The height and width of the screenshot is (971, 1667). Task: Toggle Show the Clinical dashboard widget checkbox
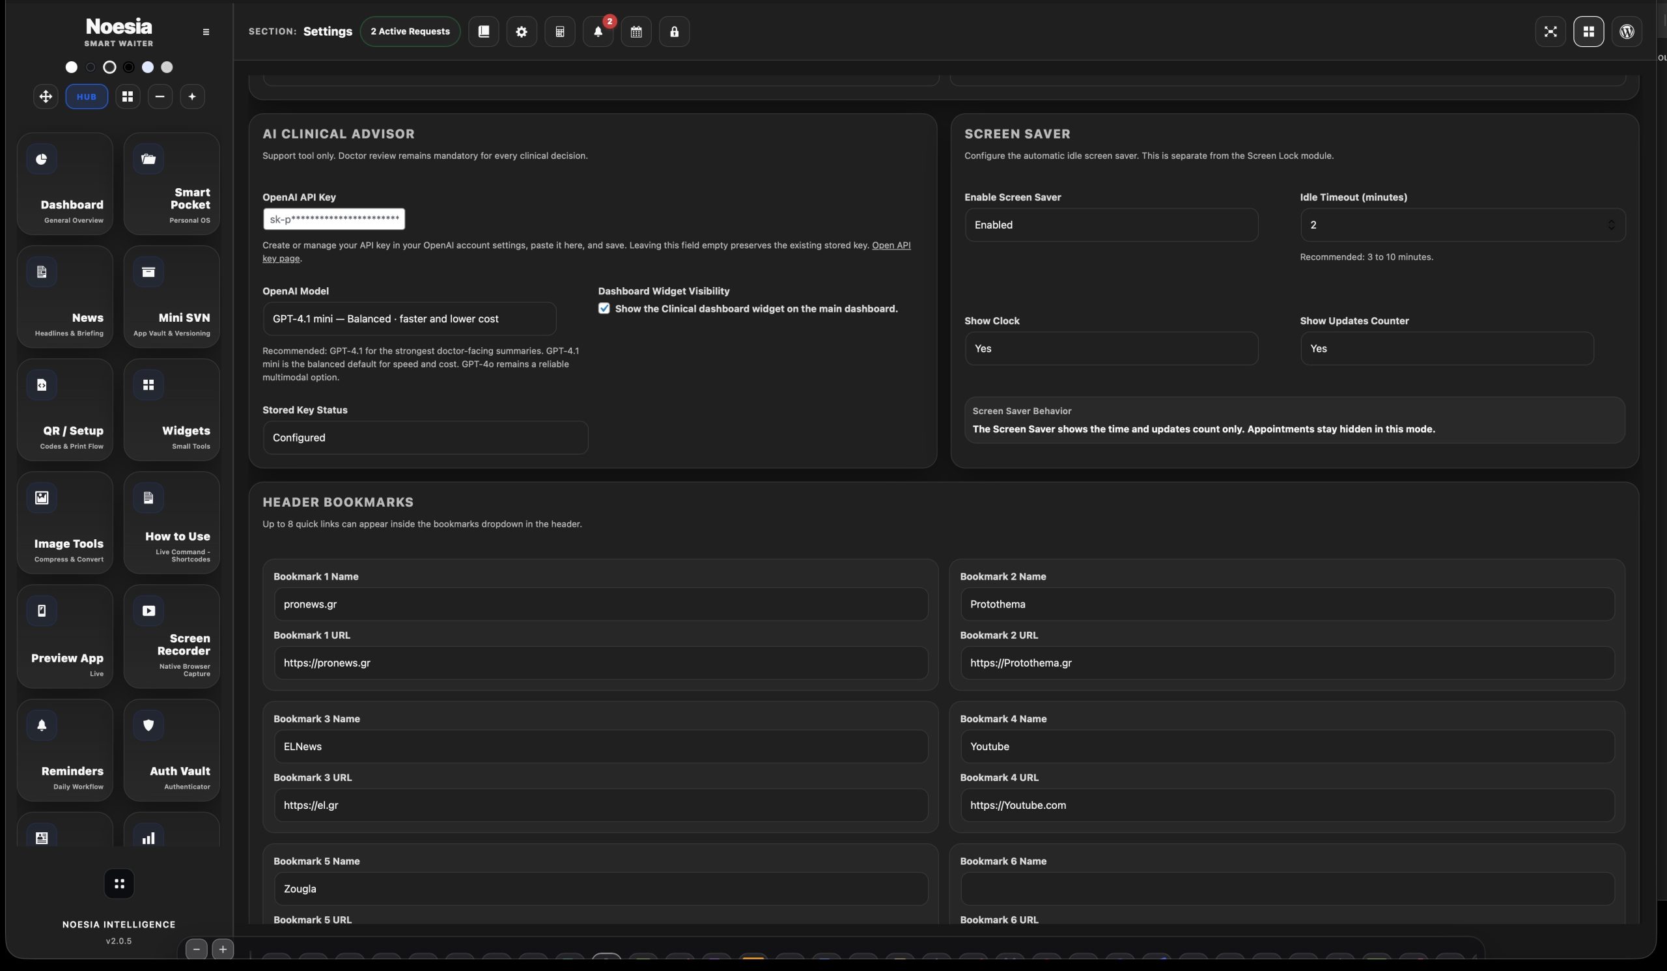[x=604, y=309]
